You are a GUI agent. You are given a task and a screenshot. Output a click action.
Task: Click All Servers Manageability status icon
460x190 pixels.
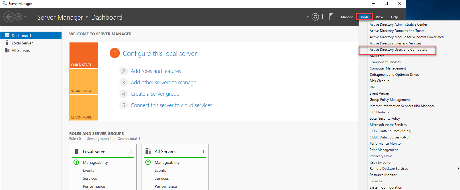[148, 162]
